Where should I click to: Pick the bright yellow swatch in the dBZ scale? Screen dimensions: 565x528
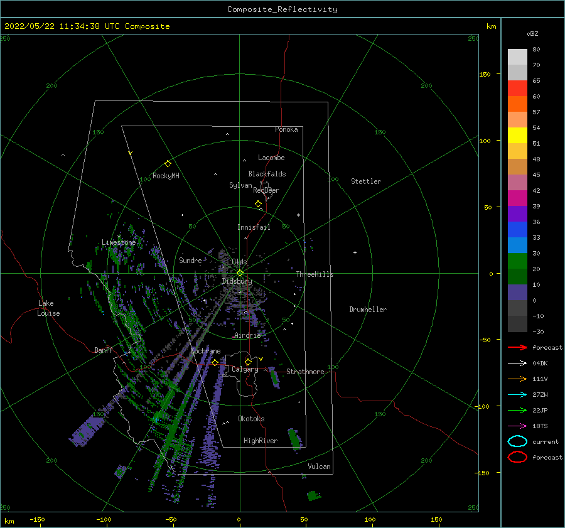[517, 135]
